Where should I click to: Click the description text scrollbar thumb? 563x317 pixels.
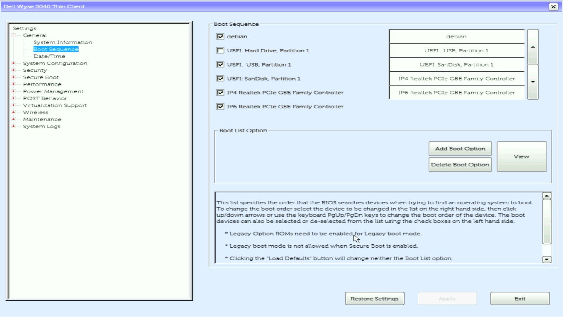547,222
